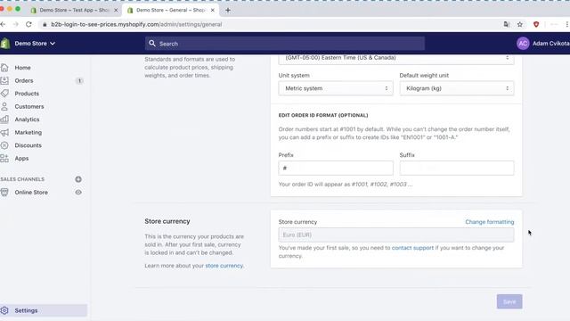Click the Customers person icon
570x321 pixels.
click(x=4, y=107)
